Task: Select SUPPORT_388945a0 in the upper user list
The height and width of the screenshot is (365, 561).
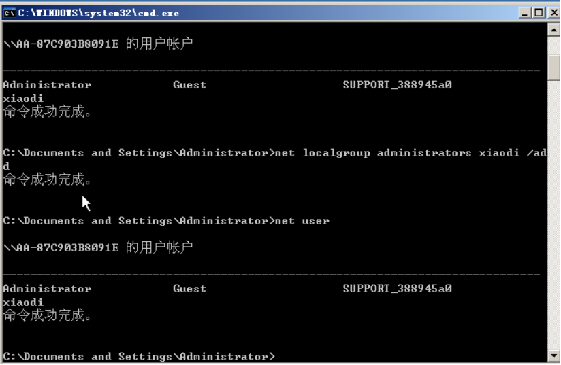Action: 397,85
